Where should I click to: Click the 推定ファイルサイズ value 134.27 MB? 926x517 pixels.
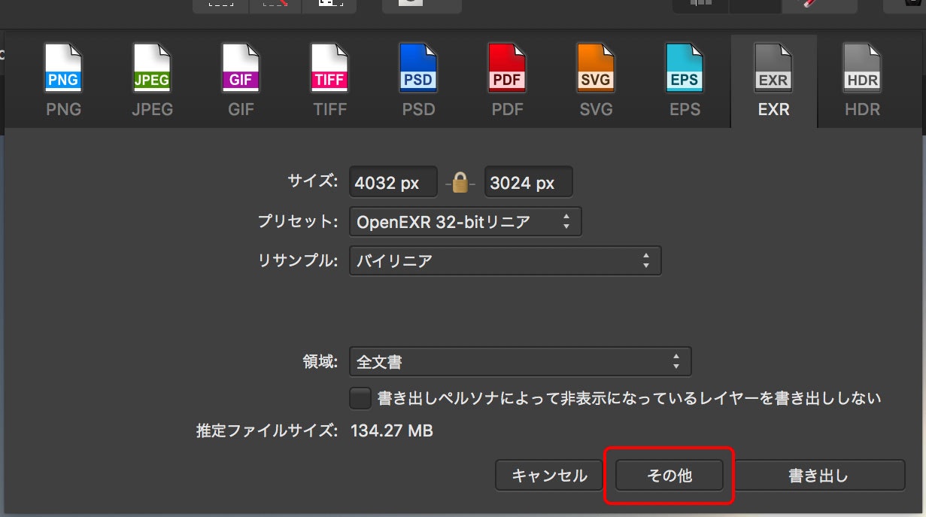[392, 431]
